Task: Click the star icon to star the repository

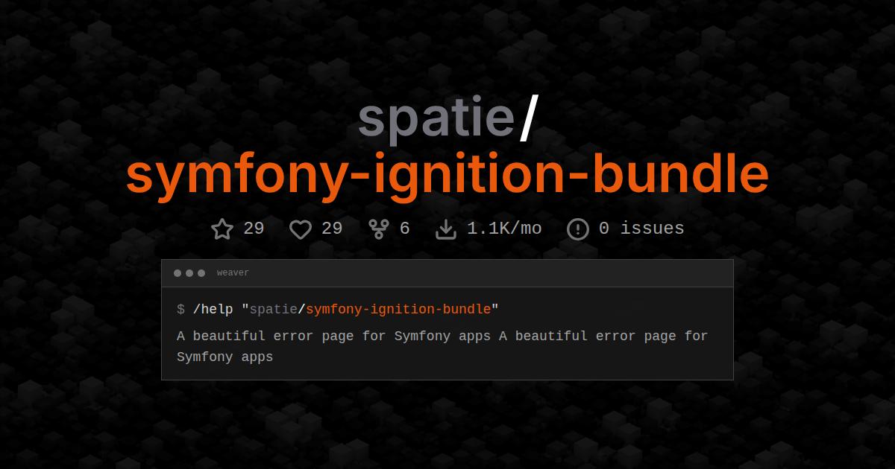Action: (222, 229)
